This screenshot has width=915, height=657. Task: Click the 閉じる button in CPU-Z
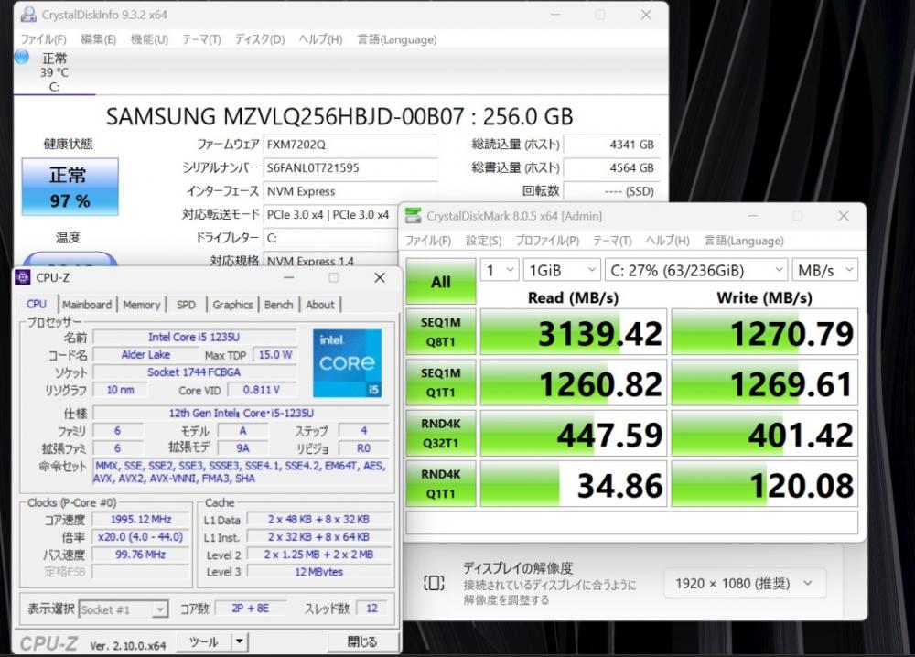coord(362,641)
